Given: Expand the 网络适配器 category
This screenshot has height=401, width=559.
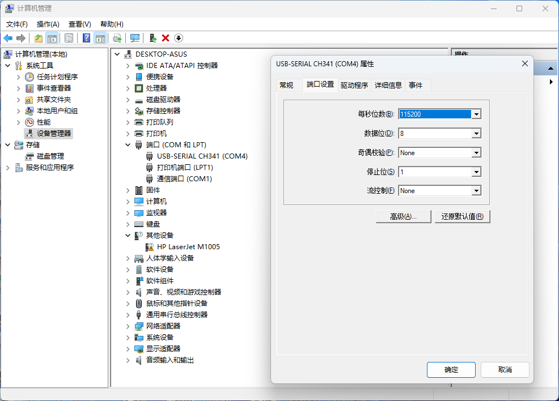Looking at the screenshot, I should point(128,326).
